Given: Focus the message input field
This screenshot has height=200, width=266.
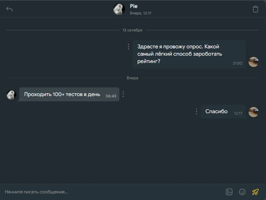Looking at the screenshot, I should pyautogui.click(x=112, y=192).
